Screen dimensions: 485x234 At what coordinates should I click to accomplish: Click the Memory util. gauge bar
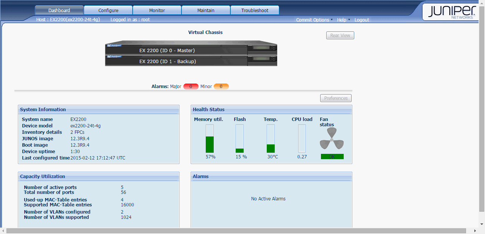click(210, 139)
